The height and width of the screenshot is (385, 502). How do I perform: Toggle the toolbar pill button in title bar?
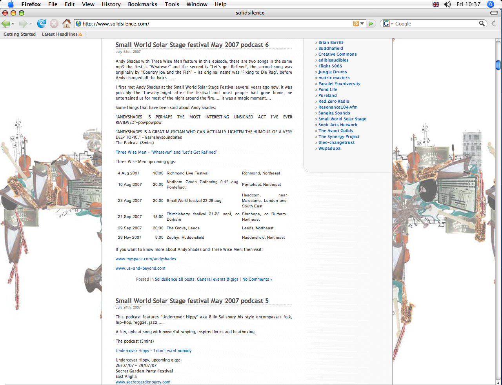494,13
